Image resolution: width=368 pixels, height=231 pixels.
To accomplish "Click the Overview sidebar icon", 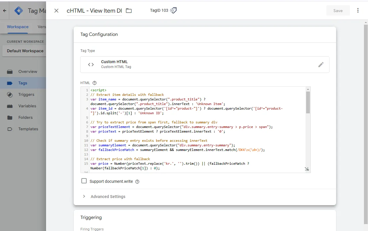I will tap(10, 71).
